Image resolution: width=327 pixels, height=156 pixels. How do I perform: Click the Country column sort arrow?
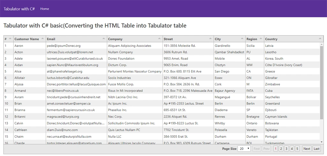tap(320, 39)
